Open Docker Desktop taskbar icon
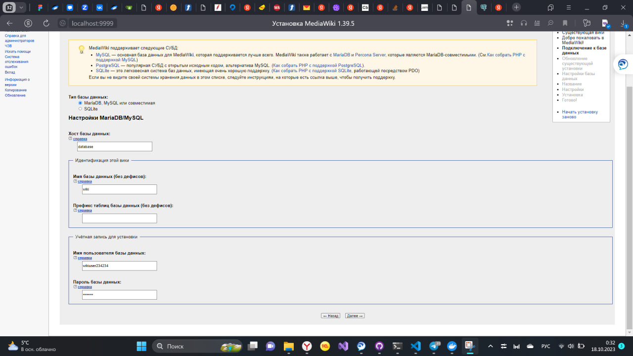633x356 pixels. coord(452,346)
